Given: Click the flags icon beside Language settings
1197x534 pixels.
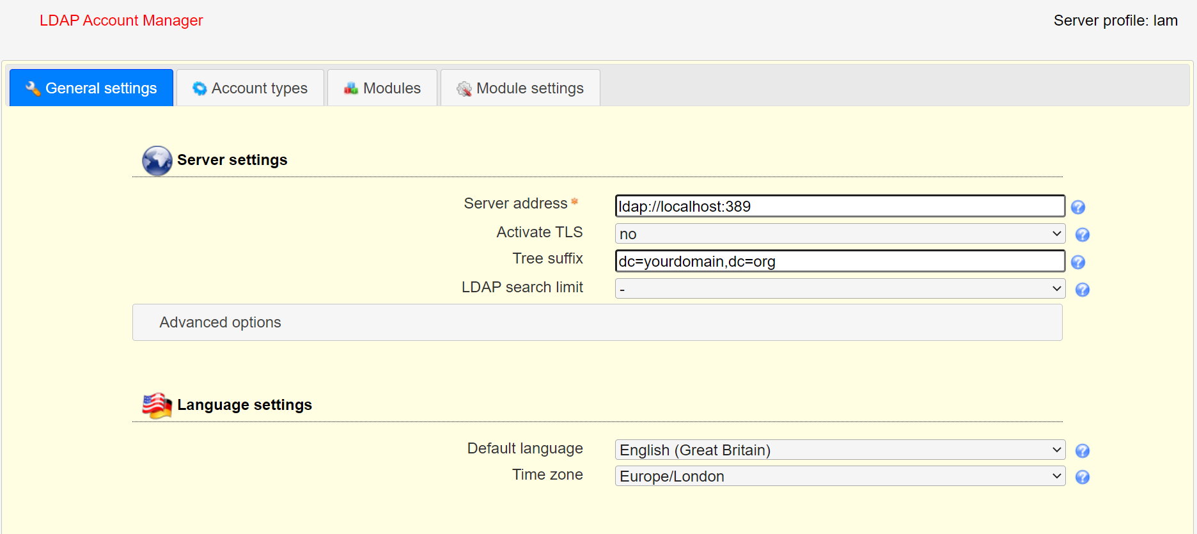Looking at the screenshot, I should pyautogui.click(x=157, y=405).
